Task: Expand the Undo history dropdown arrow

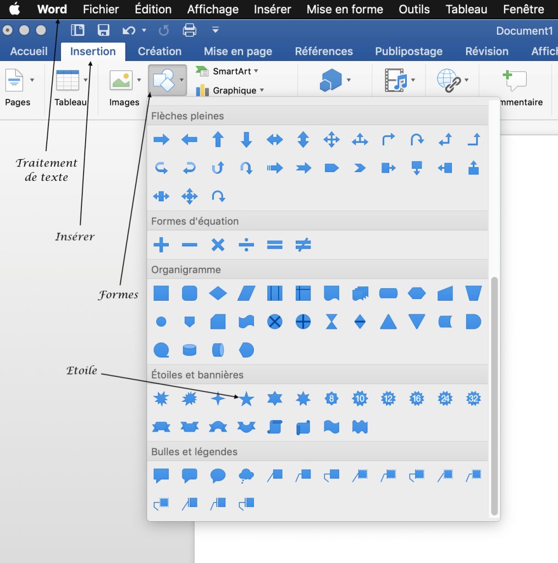Action: pyautogui.click(x=144, y=30)
